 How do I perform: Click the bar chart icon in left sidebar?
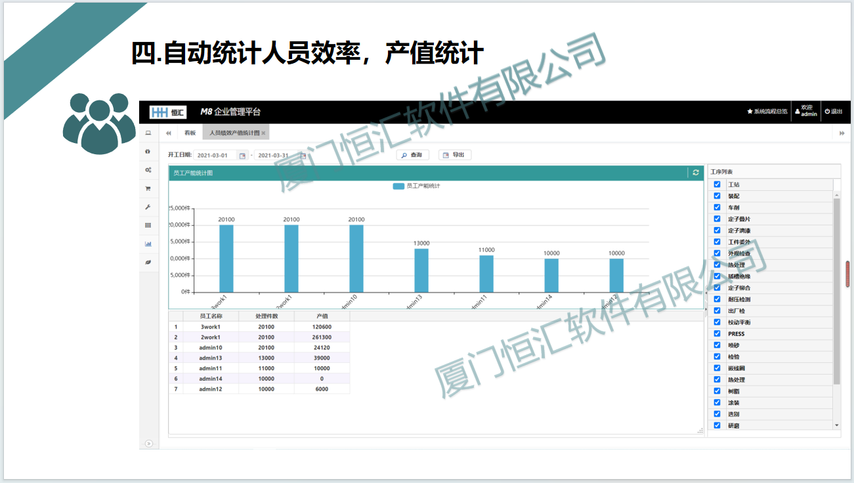click(148, 243)
